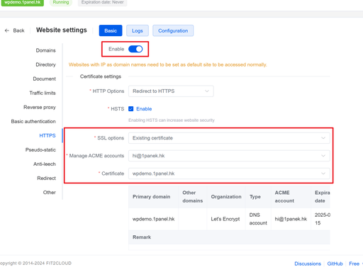Open the Document settings section
The image size is (363, 272).
44,79
